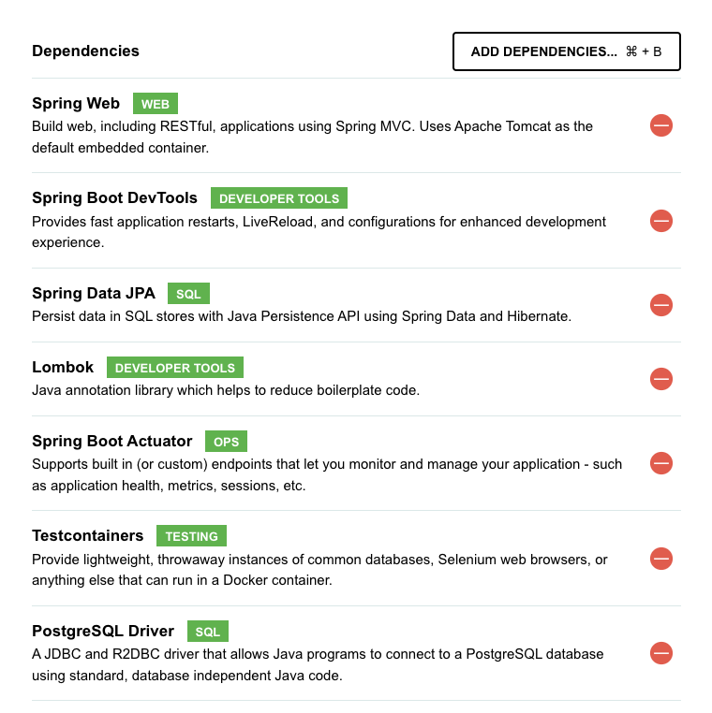Click the DEVELOPER TOOLS tag beside Lombok
Screen dimensions: 712x713
click(x=175, y=368)
